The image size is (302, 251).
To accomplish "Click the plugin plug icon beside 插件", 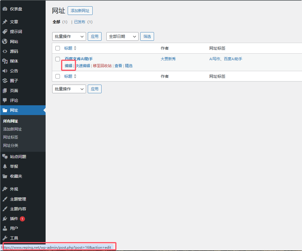I will (5, 219).
